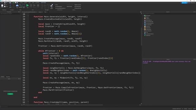Click the blue Collaborate button at top right
The width and height of the screenshot is (196, 110).
pyautogui.click(x=184, y=3)
